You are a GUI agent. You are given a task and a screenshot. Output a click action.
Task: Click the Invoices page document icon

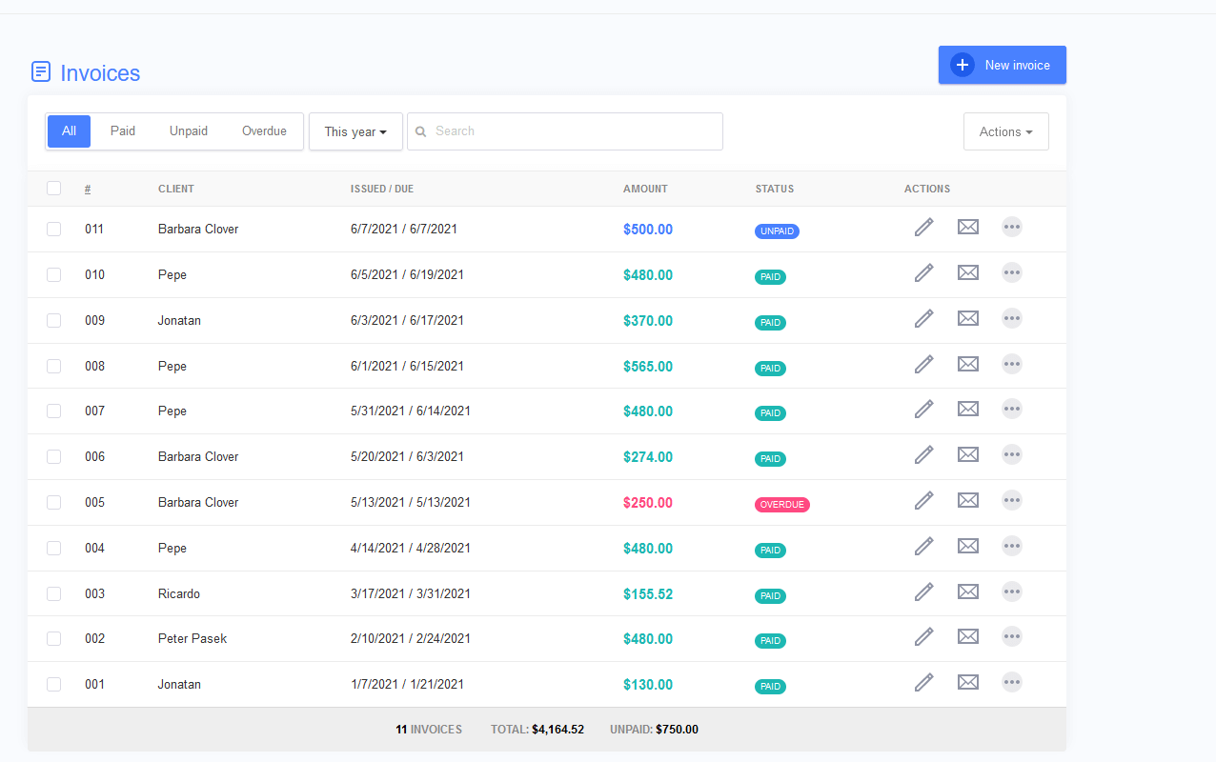40,71
